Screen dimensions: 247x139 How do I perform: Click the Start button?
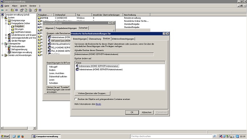pyautogui.click(x=5, y=136)
